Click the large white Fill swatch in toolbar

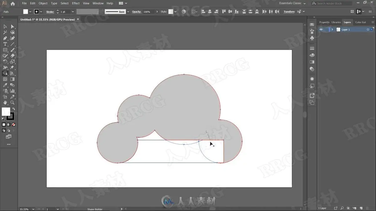pos(6,112)
